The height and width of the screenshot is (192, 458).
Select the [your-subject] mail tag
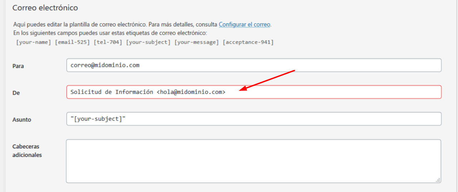149,42
